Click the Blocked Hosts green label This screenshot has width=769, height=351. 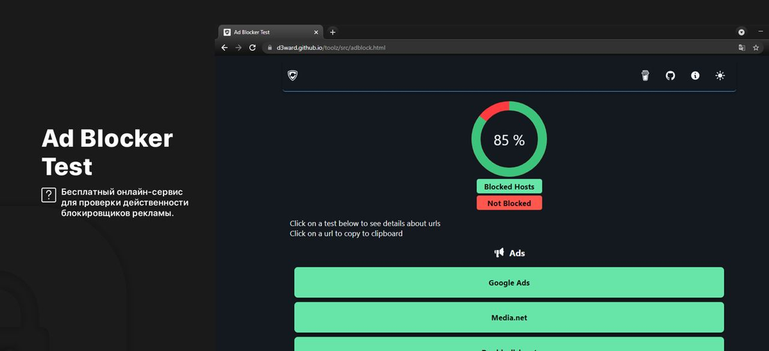[509, 186]
